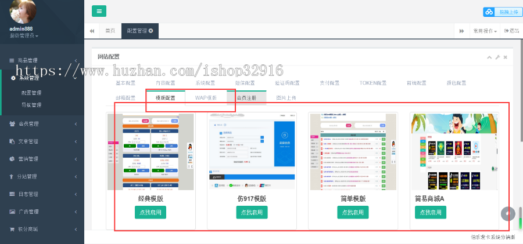The height and width of the screenshot is (244, 523).
Task: Open 配置管理 submenu item
Action: [x=31, y=93]
